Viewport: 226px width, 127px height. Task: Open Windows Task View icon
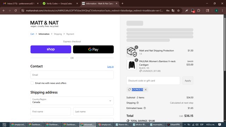coord(4,125)
